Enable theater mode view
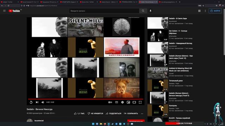The width and height of the screenshot is (225, 126). click(134, 102)
